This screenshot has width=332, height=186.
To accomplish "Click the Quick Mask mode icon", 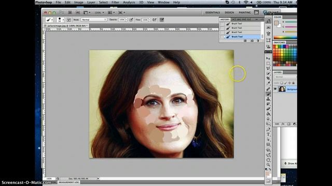I will pyautogui.click(x=268, y=181).
